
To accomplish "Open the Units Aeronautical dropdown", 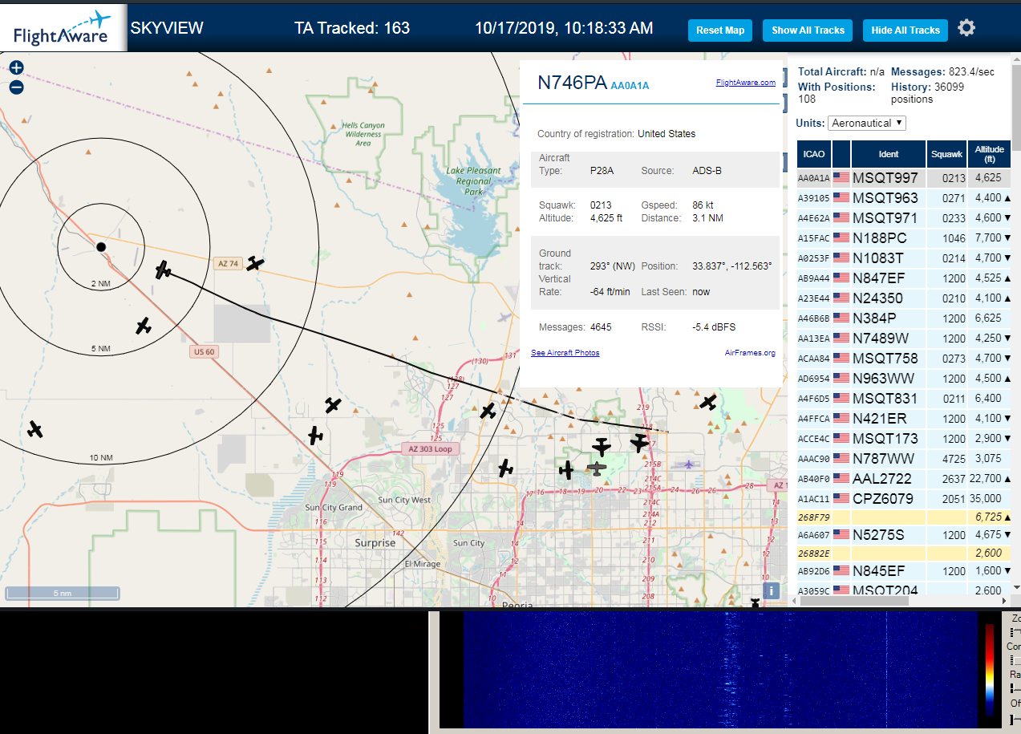I will (x=867, y=123).
